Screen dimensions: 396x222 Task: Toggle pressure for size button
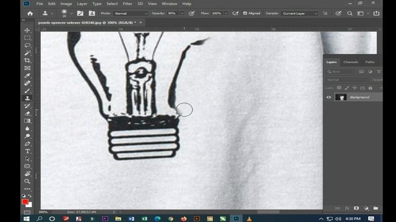338,14
